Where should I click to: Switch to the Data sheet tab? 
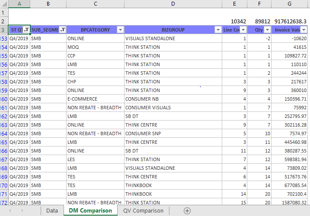click(52, 211)
